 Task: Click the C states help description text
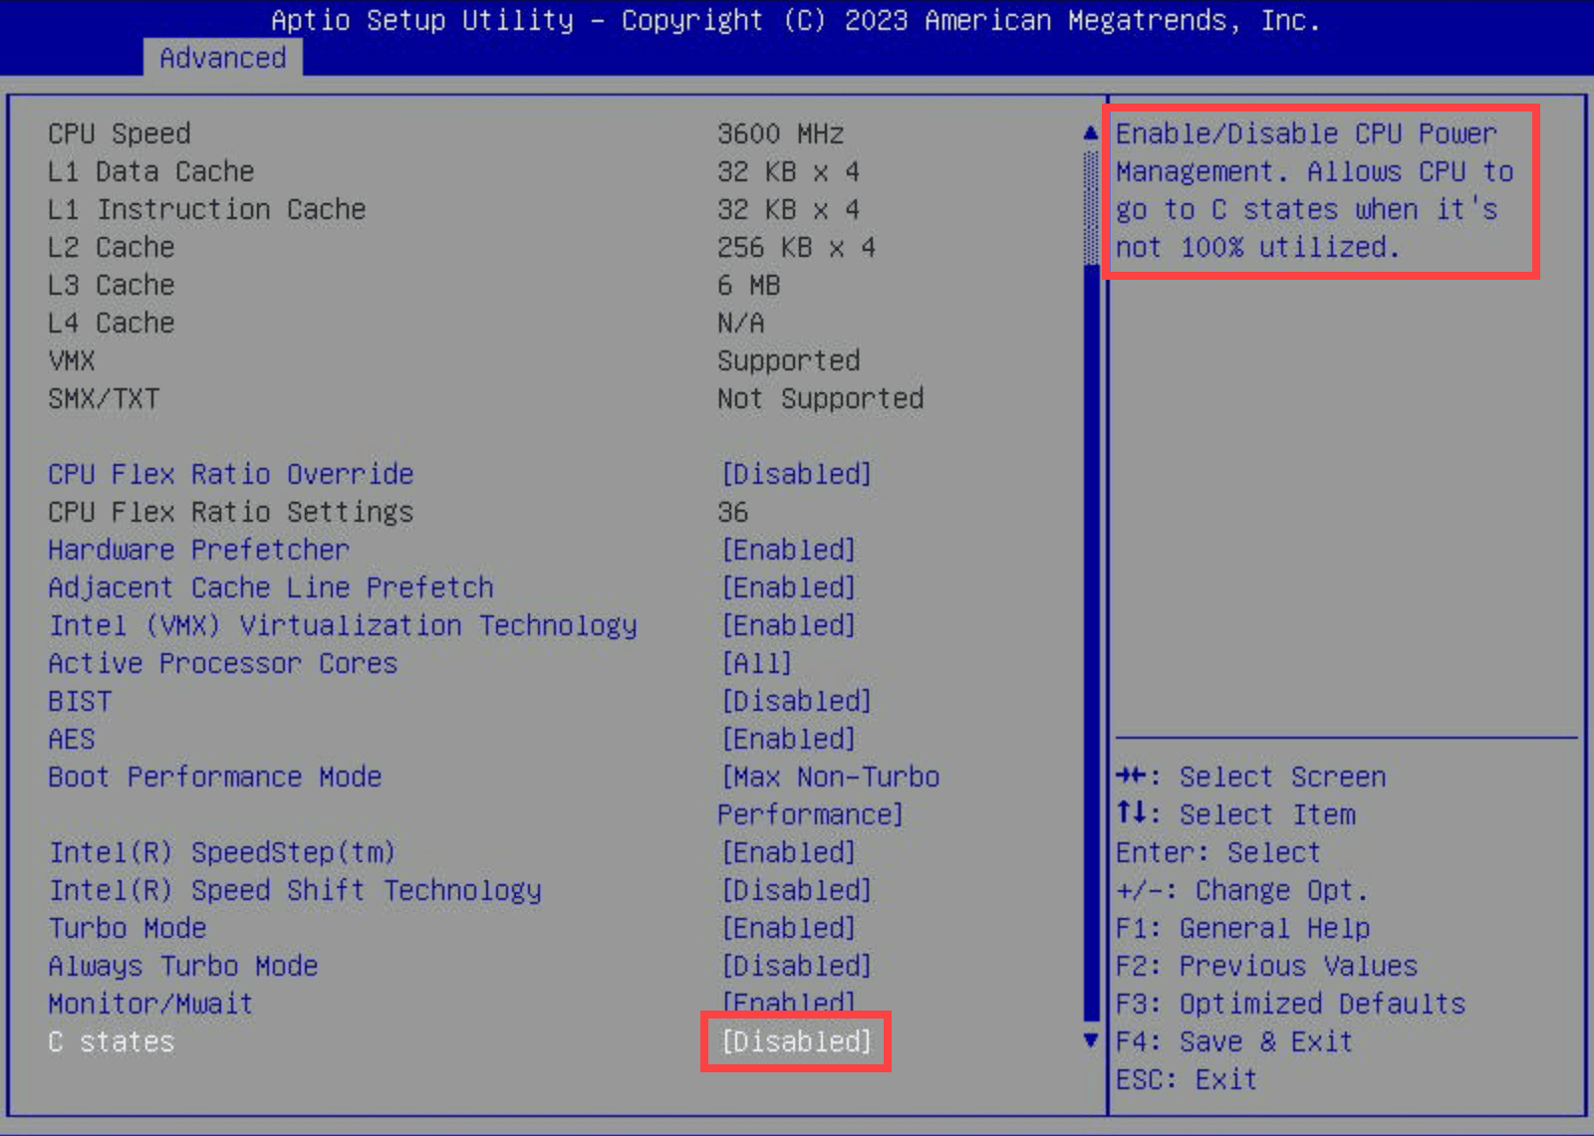pyautogui.click(x=1315, y=190)
